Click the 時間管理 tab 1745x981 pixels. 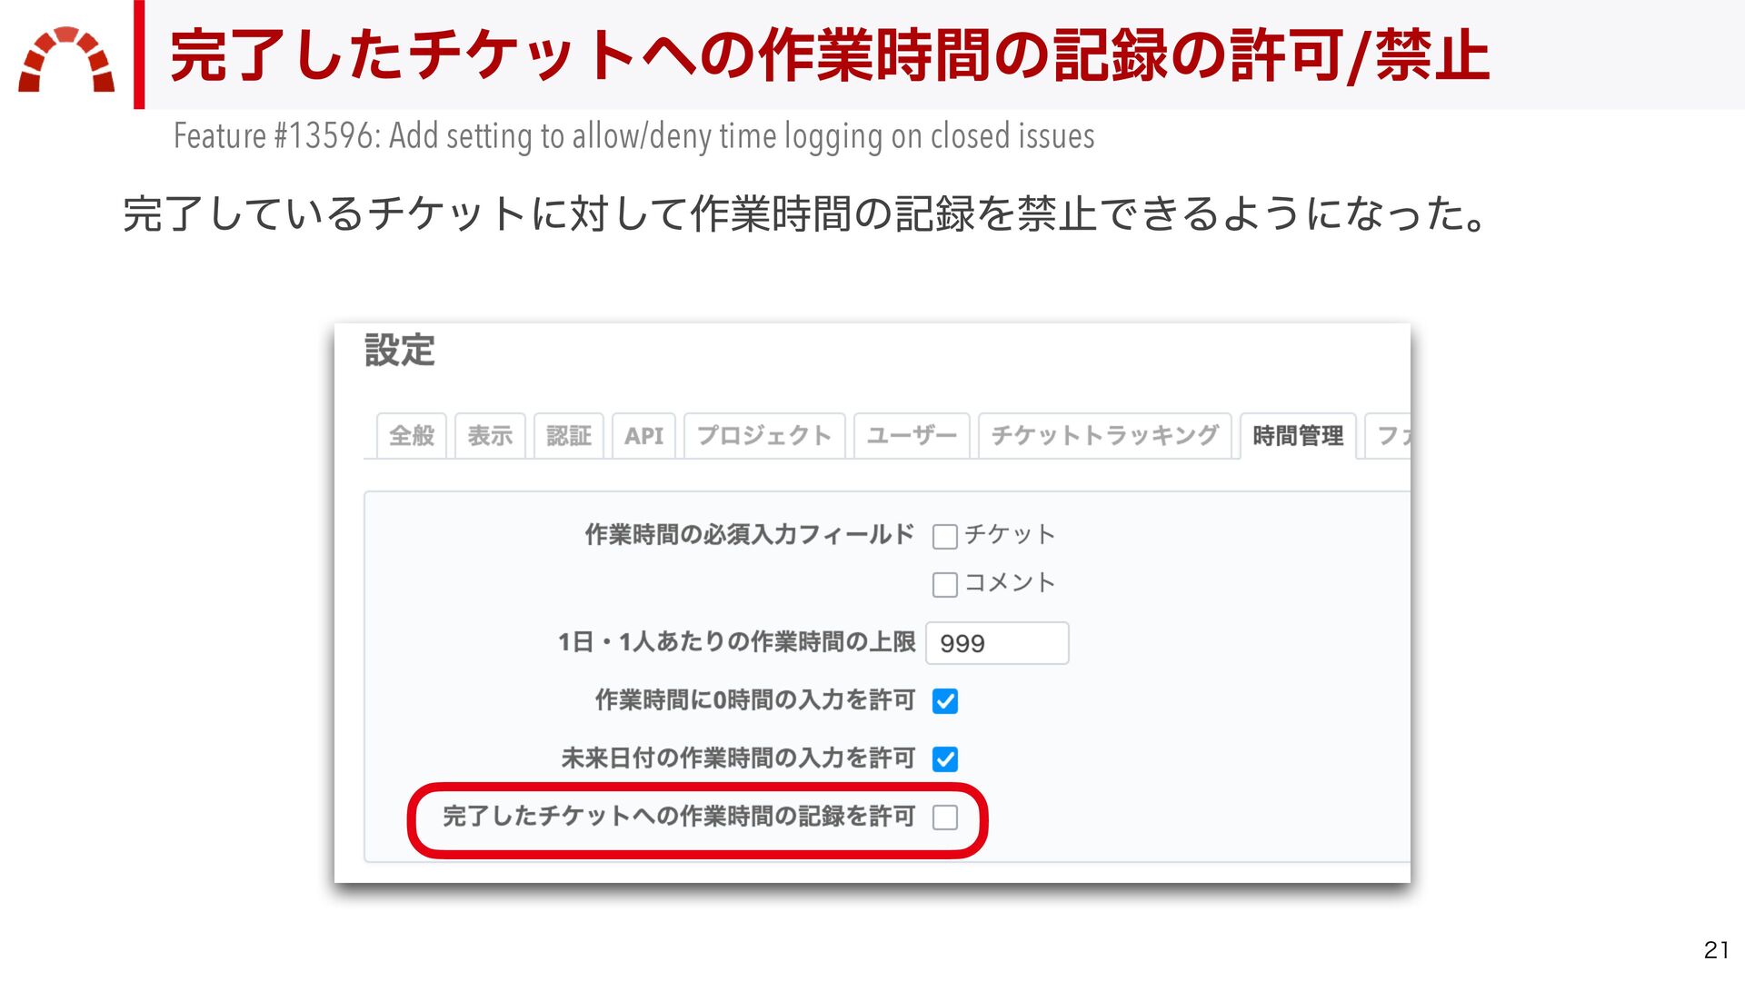point(1298,436)
